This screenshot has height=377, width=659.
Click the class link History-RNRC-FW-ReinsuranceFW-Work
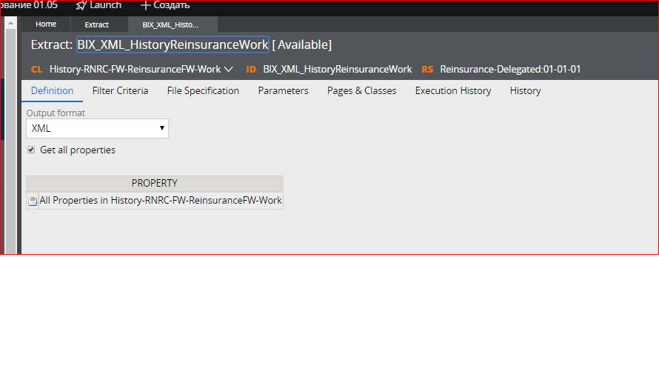coord(135,70)
